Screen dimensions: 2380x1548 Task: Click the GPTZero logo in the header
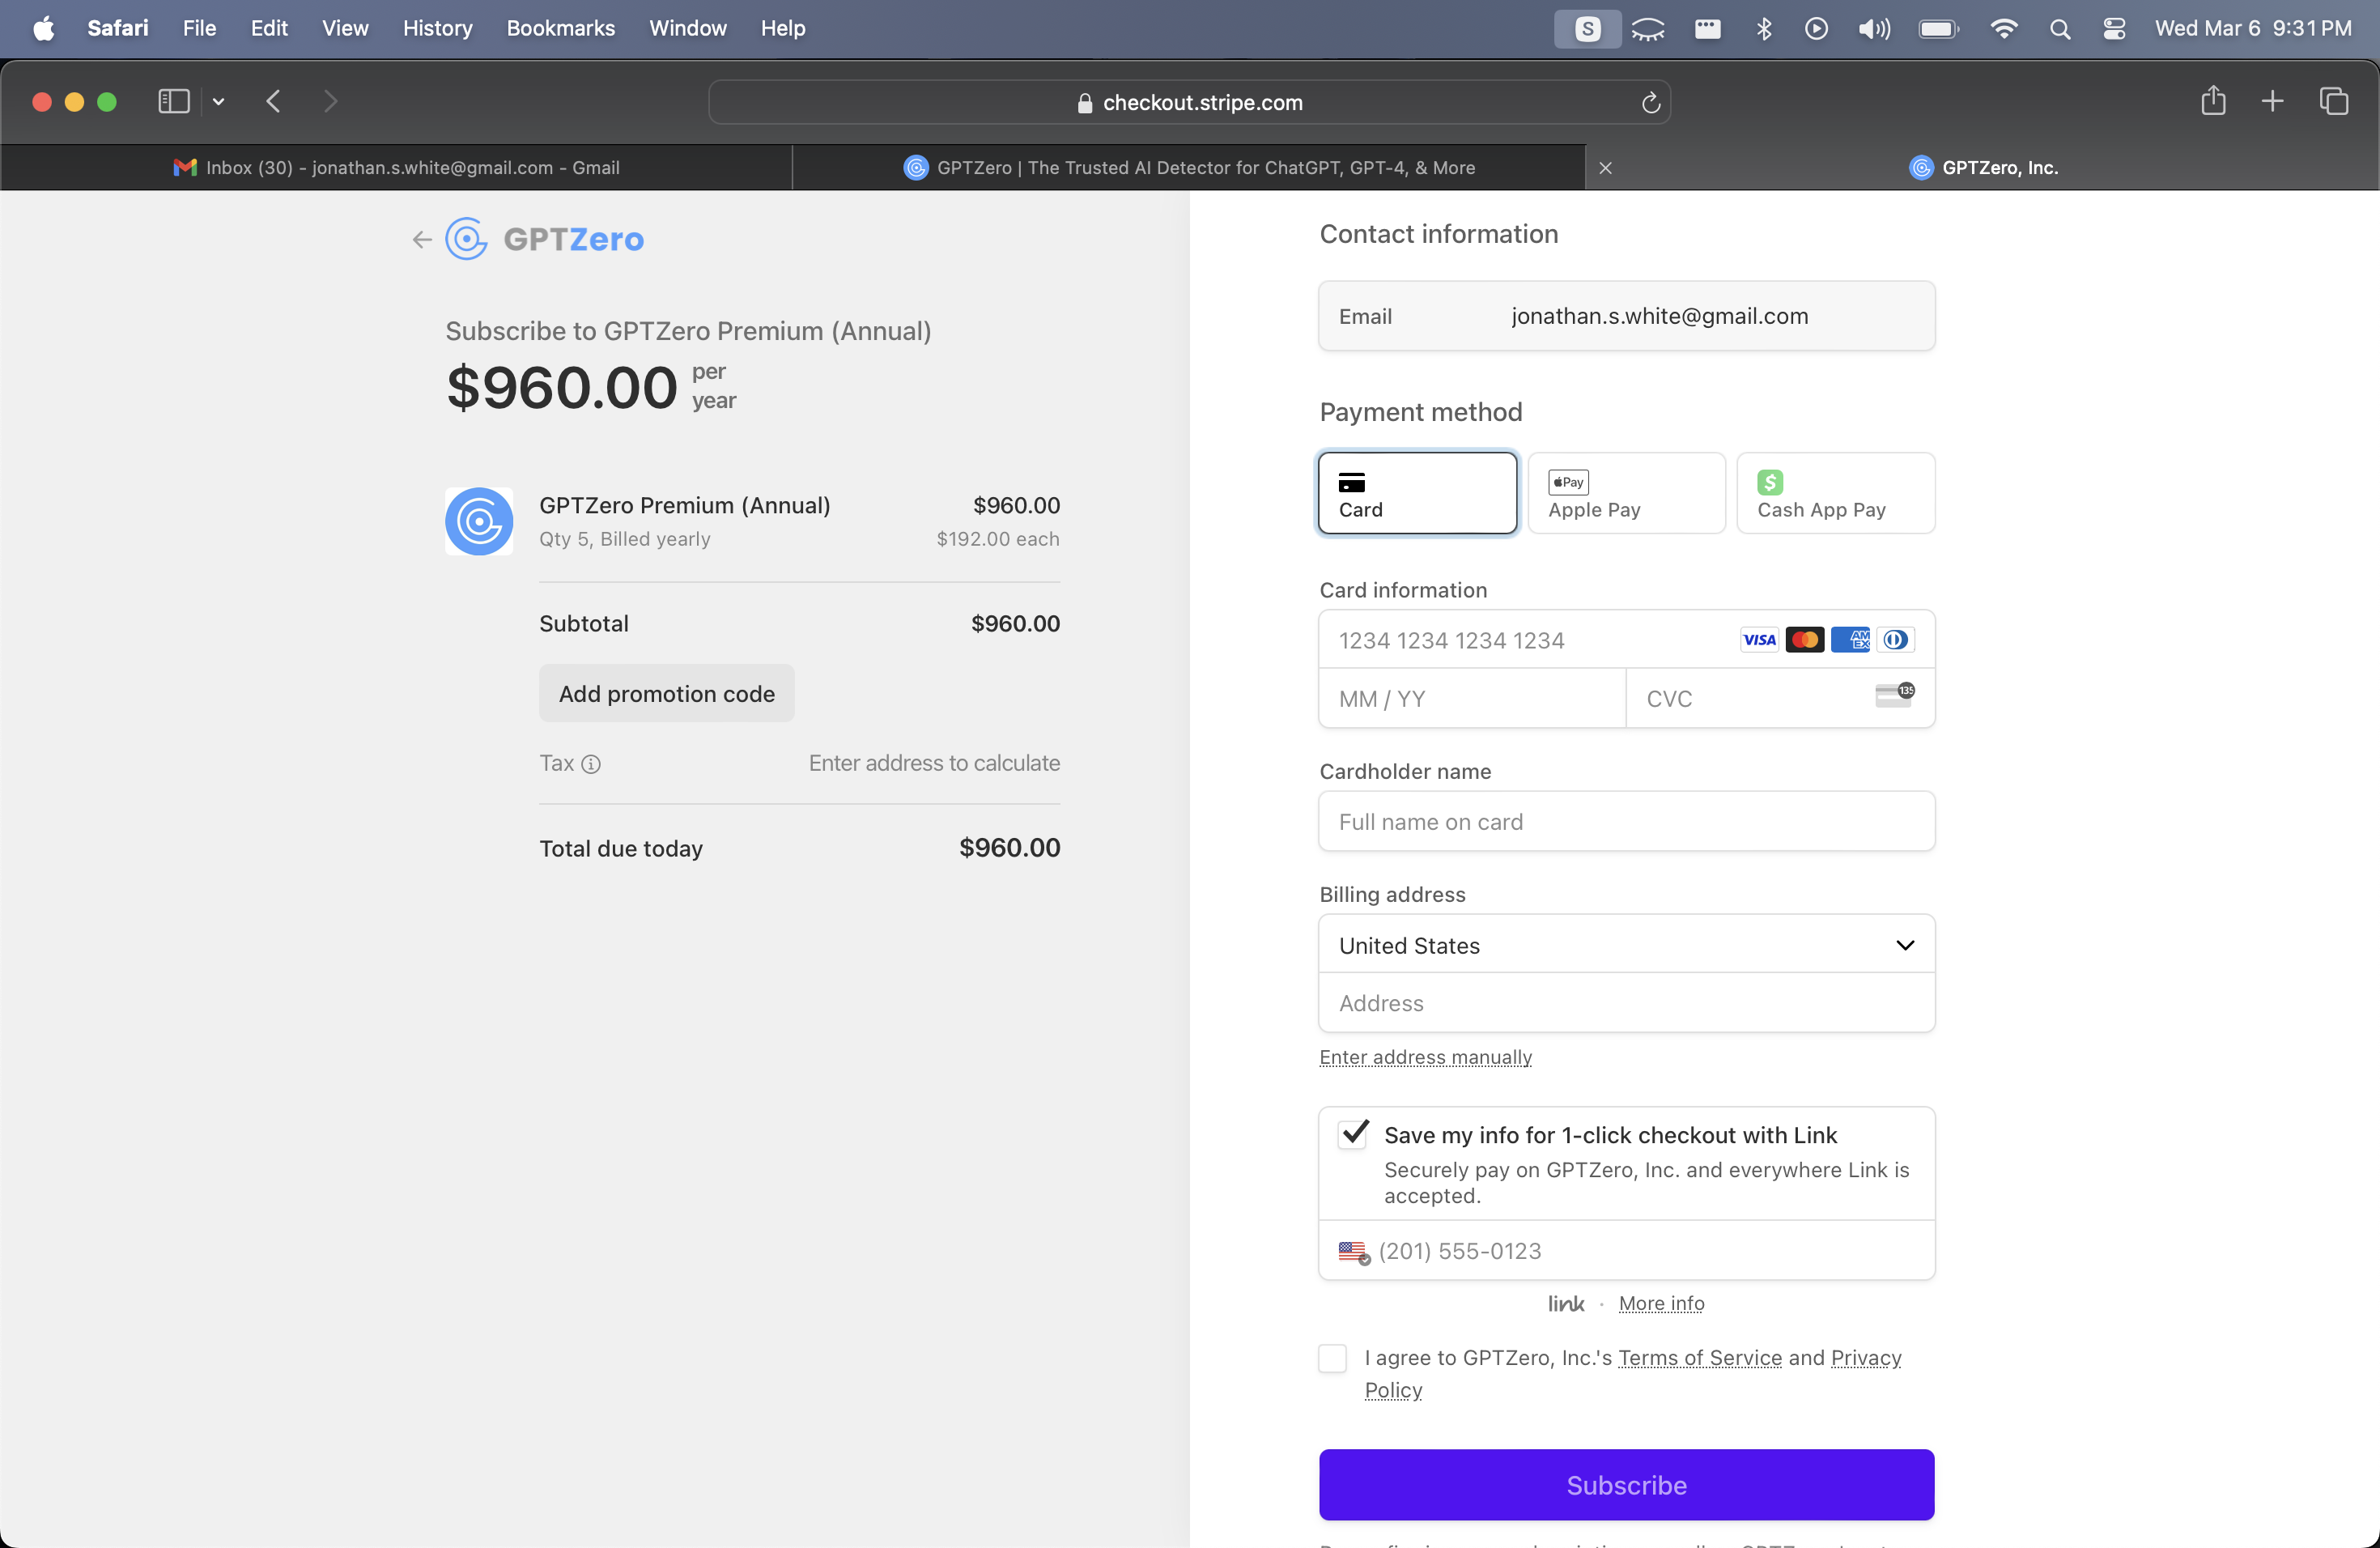(x=545, y=239)
